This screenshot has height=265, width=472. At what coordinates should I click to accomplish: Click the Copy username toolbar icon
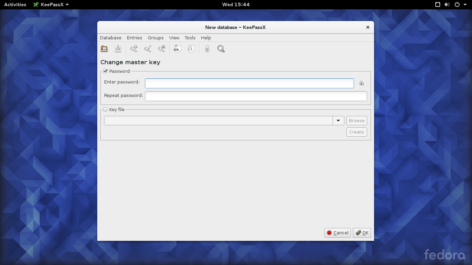click(x=178, y=49)
